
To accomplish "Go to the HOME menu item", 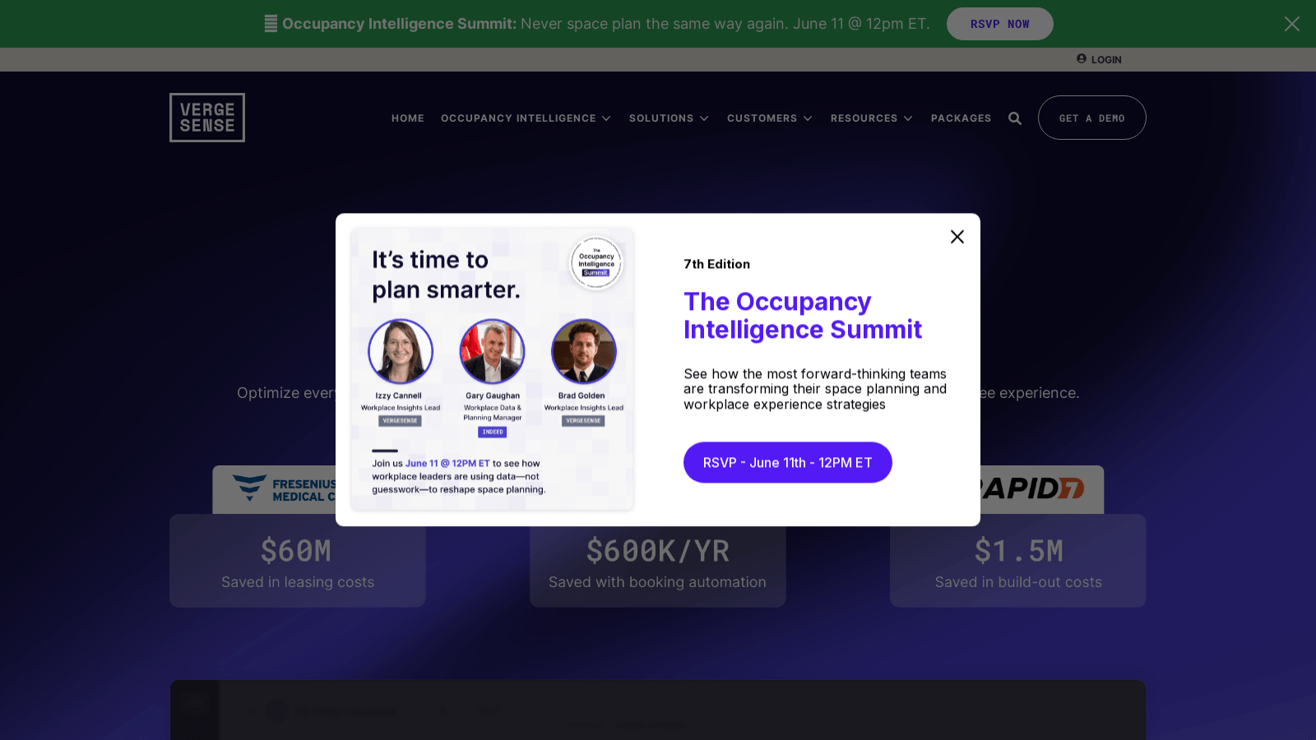I will tap(408, 118).
